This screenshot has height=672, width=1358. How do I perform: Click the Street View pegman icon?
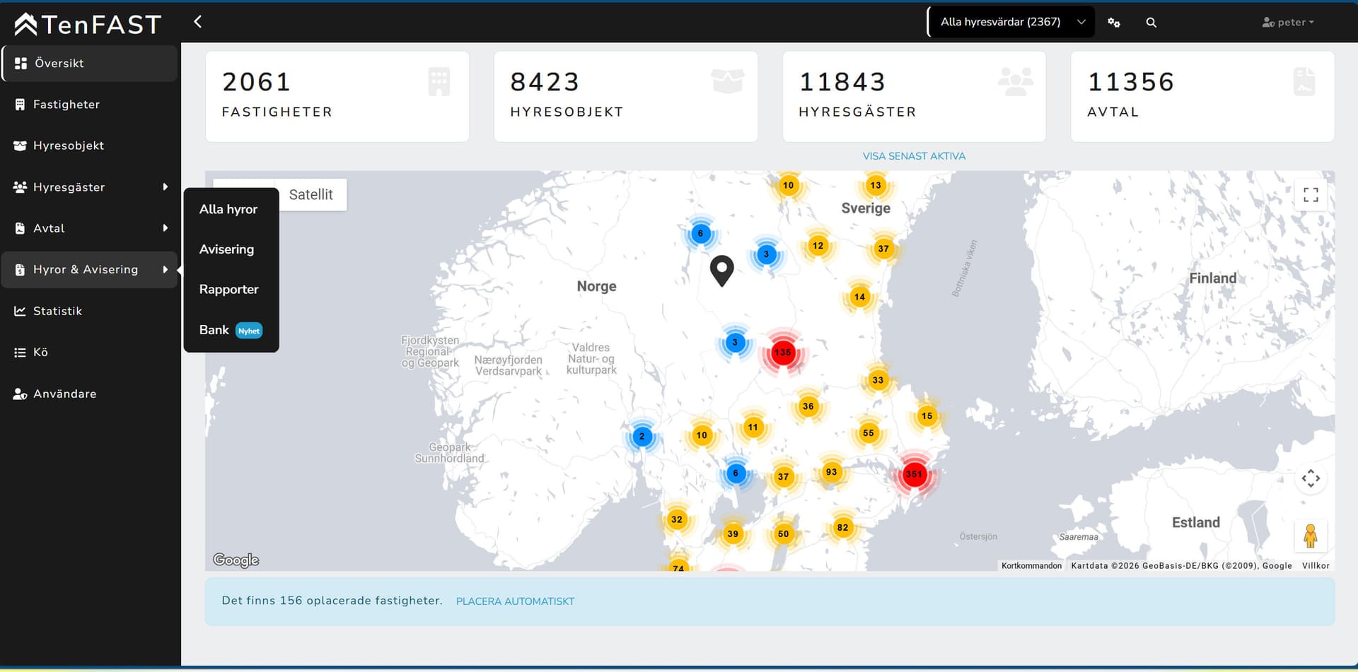pos(1311,536)
